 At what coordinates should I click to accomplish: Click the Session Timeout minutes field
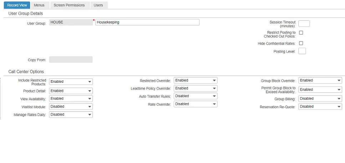304,24
